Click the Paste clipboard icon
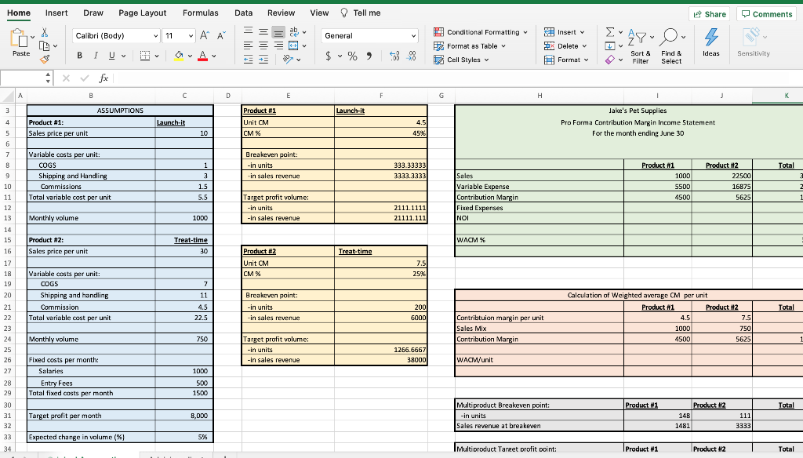The height and width of the screenshot is (458, 803). (x=19, y=39)
